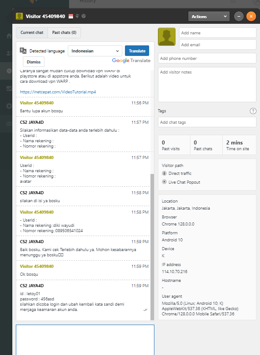Click the translate language icon beside Detected language
The height and width of the screenshot is (355, 260).
point(23,51)
